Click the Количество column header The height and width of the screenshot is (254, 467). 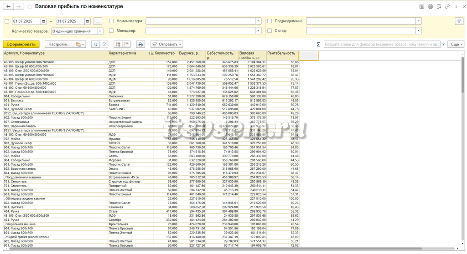(166, 56)
